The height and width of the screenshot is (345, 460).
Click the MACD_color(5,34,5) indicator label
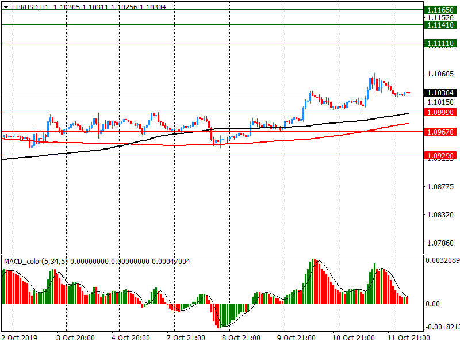point(36,262)
